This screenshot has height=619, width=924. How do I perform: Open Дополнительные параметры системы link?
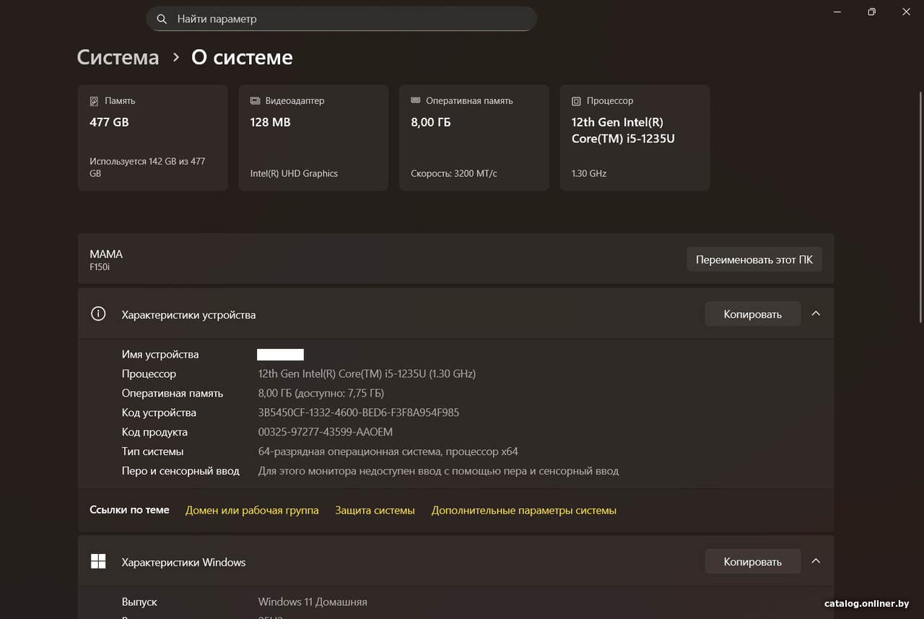[524, 510]
